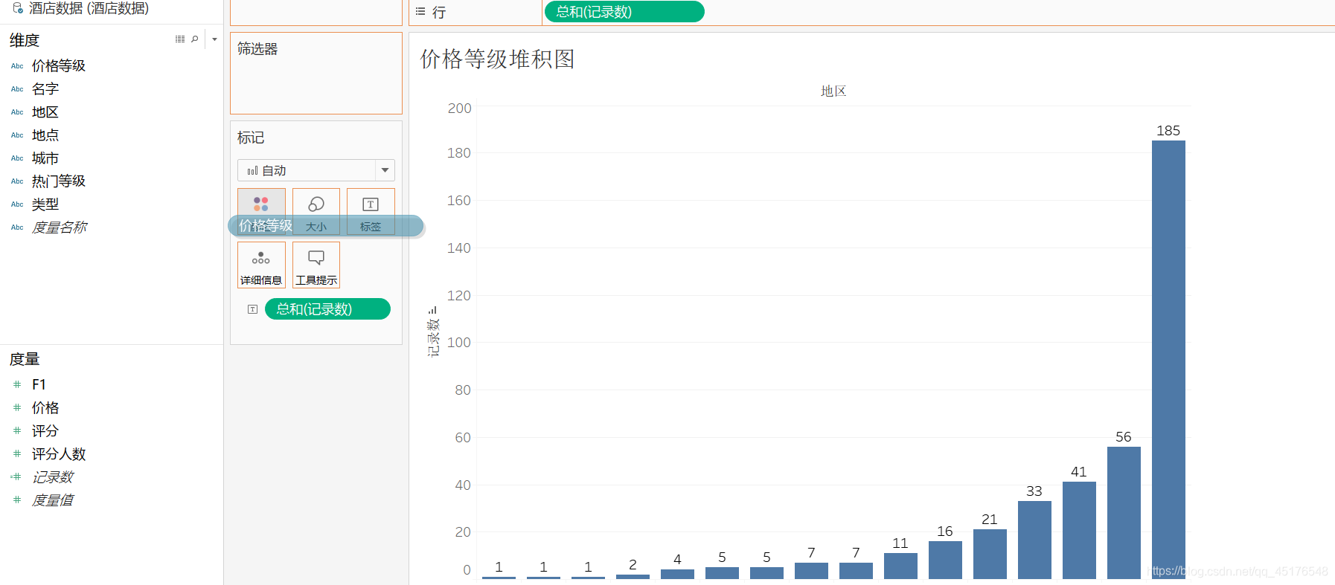The image size is (1335, 585).
Task: Click the sort icon beside the 记录数 axis
Action: pyautogui.click(x=432, y=310)
